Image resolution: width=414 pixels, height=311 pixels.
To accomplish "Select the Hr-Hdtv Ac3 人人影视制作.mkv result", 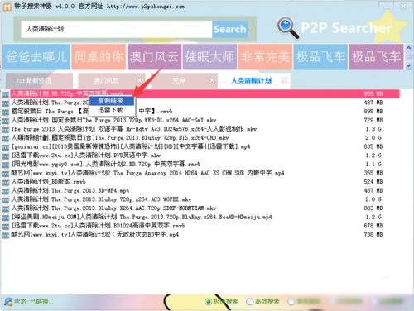I will (x=134, y=129).
